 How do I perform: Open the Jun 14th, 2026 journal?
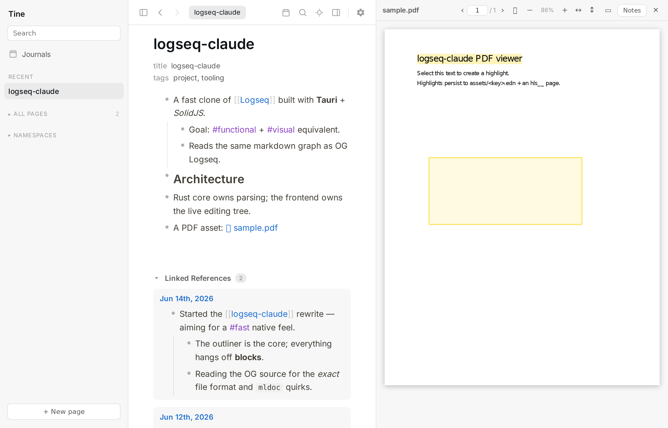[x=187, y=299]
